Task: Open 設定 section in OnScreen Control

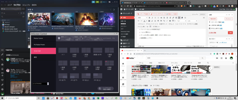Action: point(43,57)
